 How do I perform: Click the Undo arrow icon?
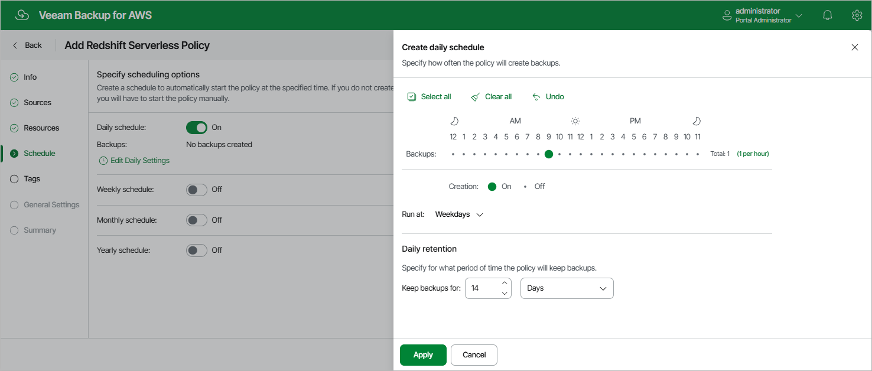pos(536,97)
